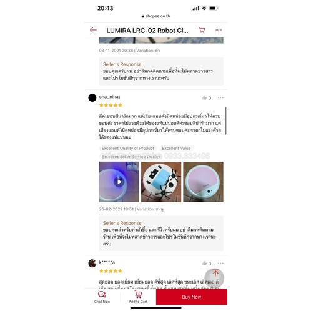Play the review video thumbnail
The height and width of the screenshot is (311, 311).
(x=119, y=182)
